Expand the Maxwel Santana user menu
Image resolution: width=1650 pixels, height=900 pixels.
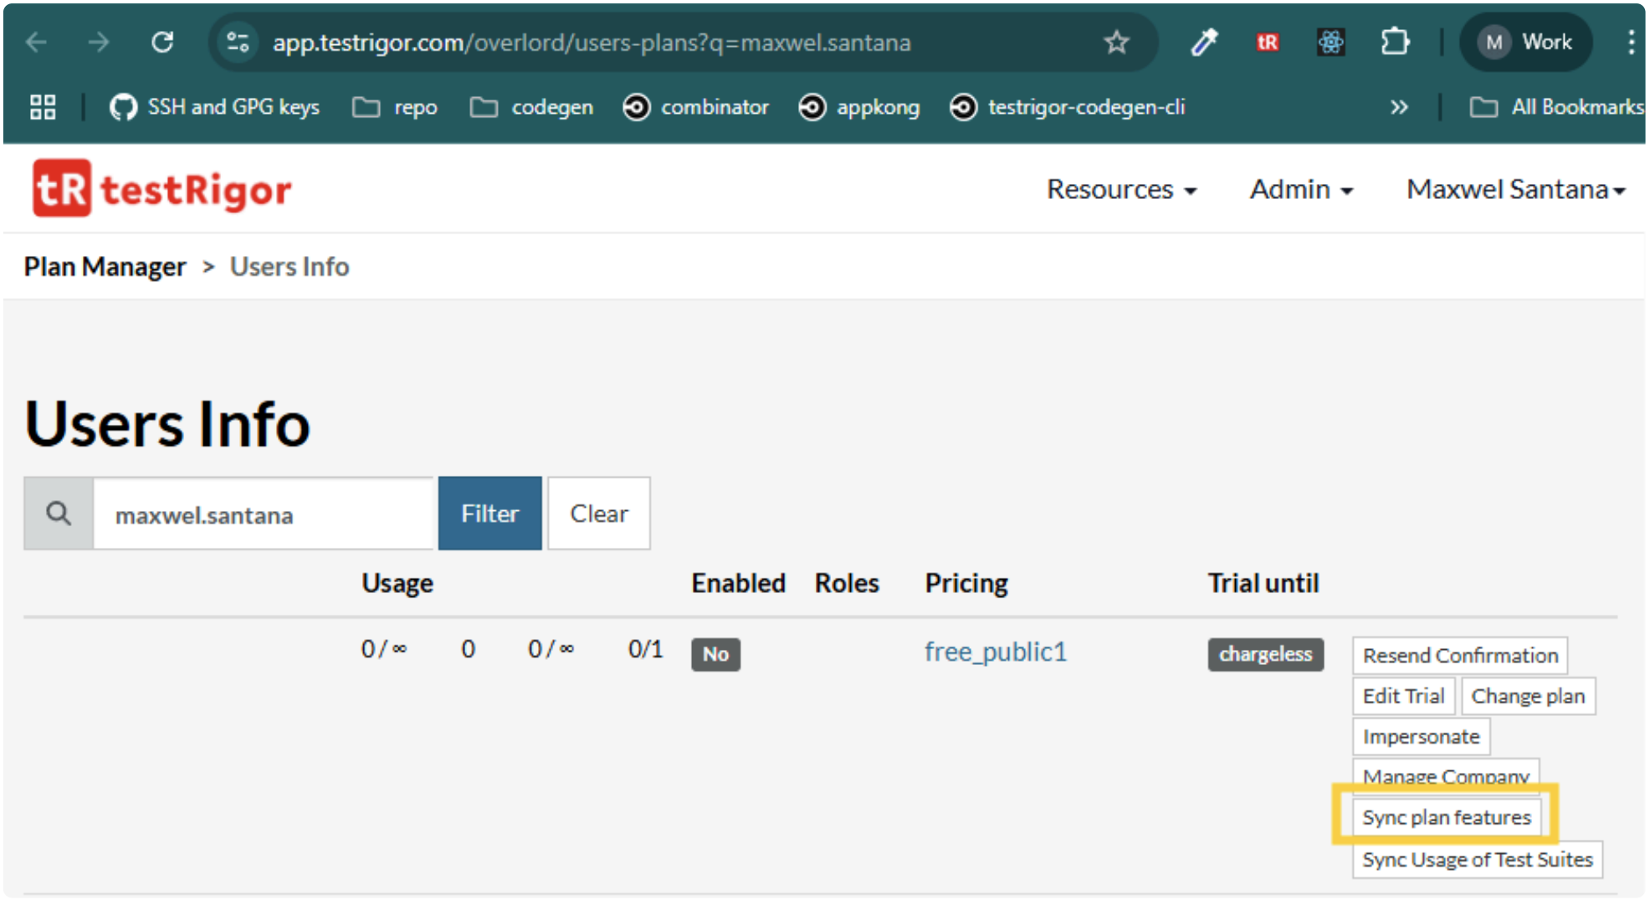1515,190
